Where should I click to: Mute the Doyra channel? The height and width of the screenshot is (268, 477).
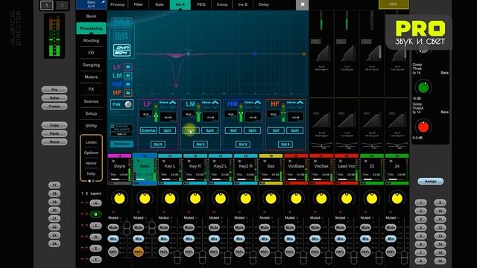click(113, 227)
